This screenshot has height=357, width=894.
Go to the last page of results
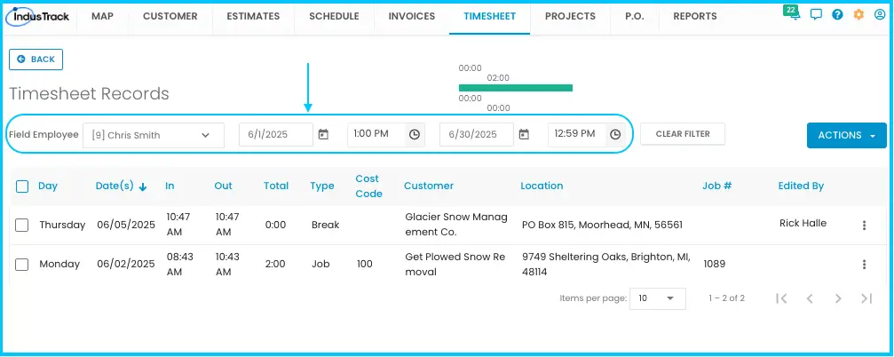coord(866,298)
